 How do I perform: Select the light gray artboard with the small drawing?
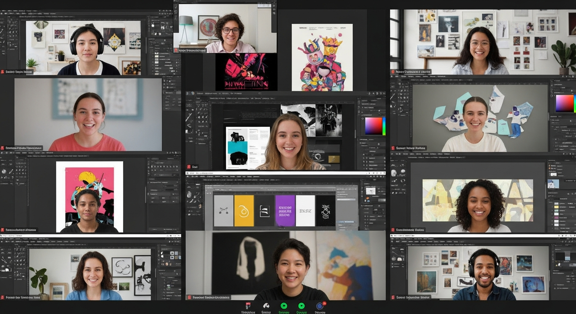223,211
